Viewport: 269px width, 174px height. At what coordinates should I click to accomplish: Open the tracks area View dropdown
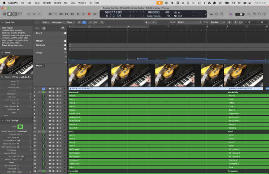70,22
